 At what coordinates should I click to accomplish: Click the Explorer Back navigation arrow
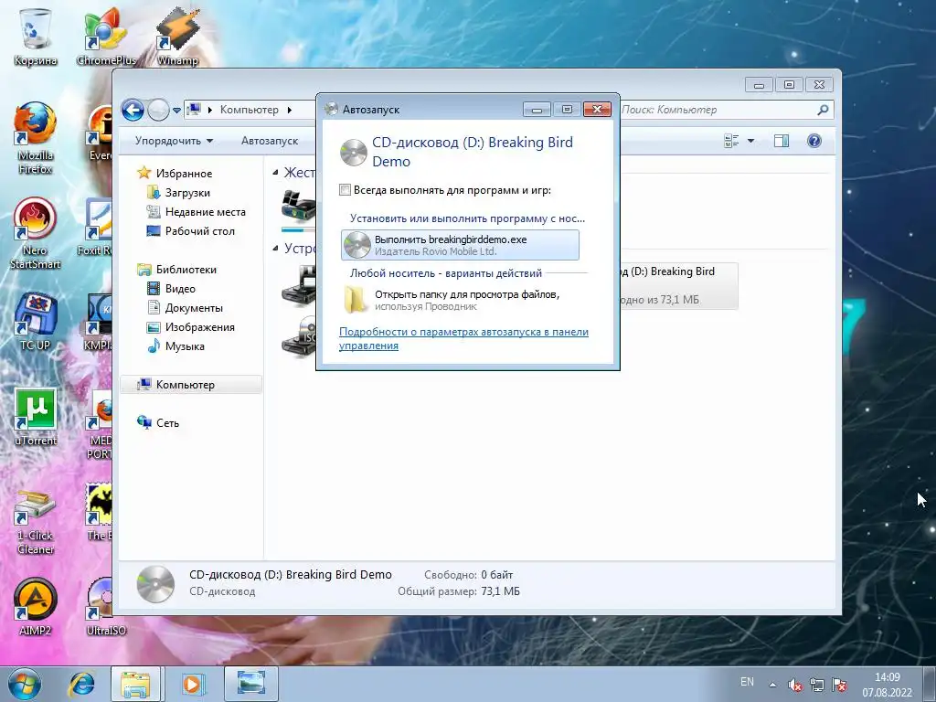[133, 110]
